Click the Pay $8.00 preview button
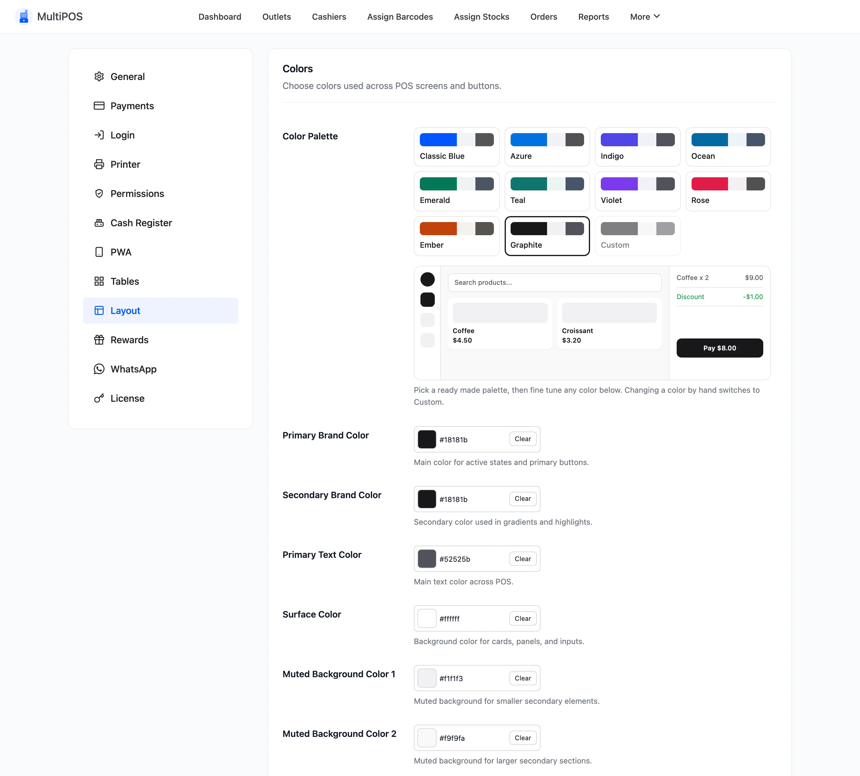Viewport: 860px width, 776px height. pos(719,348)
